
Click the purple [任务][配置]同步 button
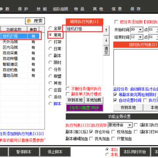(x=84, y=108)
